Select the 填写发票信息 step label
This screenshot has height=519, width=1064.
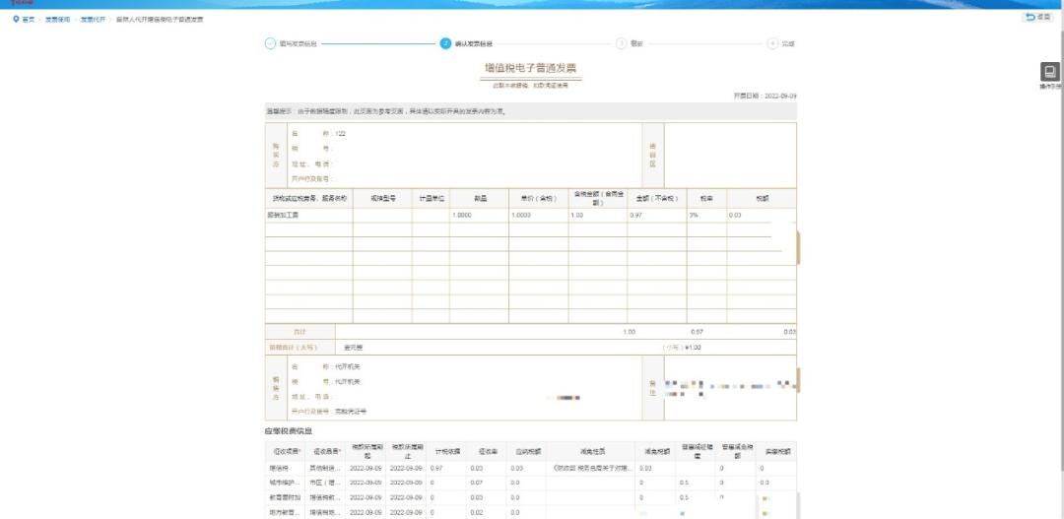(298, 43)
